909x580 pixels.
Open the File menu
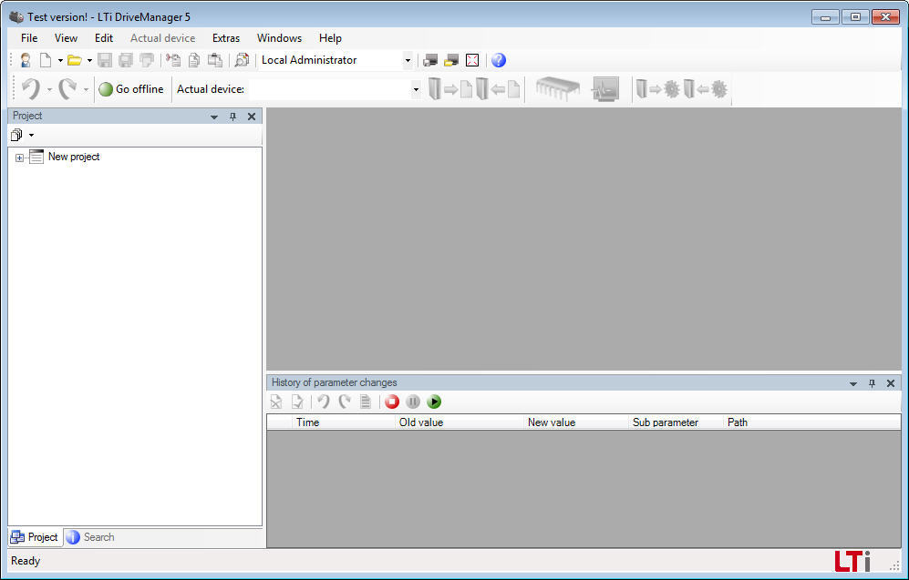tap(29, 38)
